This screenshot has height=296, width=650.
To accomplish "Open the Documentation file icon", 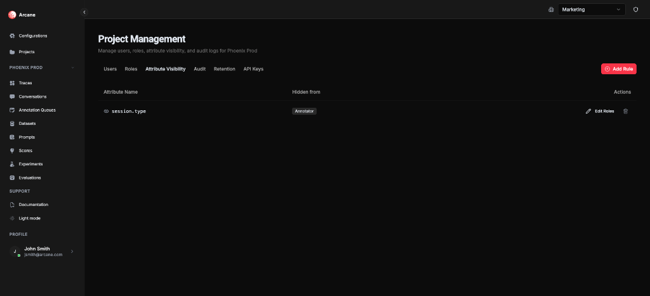I will 13,205.
